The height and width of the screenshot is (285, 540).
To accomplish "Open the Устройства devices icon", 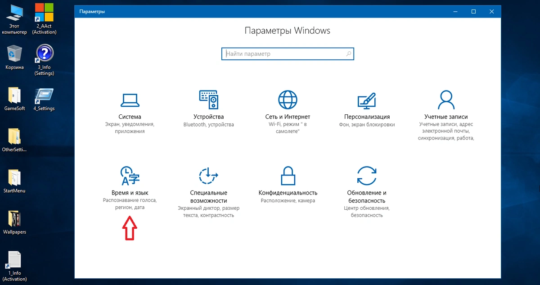I will click(x=209, y=100).
